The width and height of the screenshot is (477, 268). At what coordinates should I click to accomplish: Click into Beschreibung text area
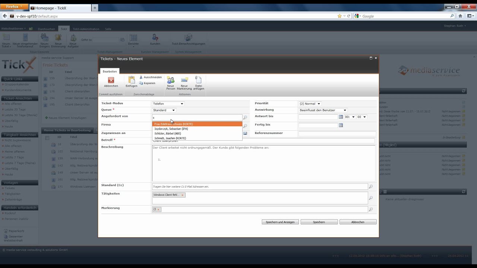pos(263,163)
